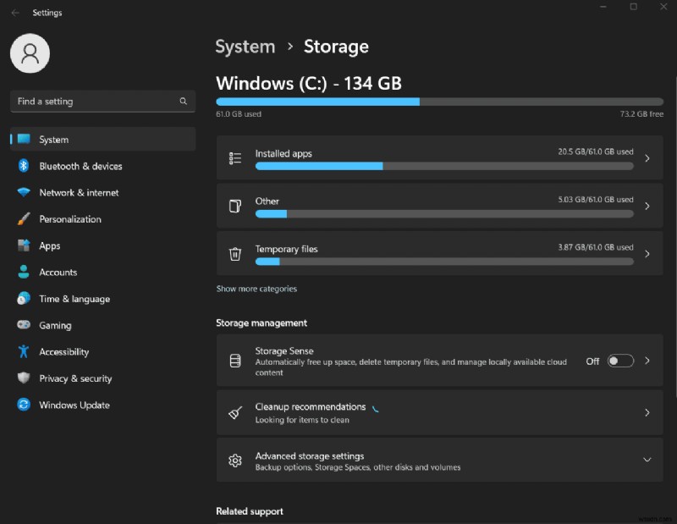The width and height of the screenshot is (677, 524).
Task: Open the Accounts settings page
Action: coord(102,272)
